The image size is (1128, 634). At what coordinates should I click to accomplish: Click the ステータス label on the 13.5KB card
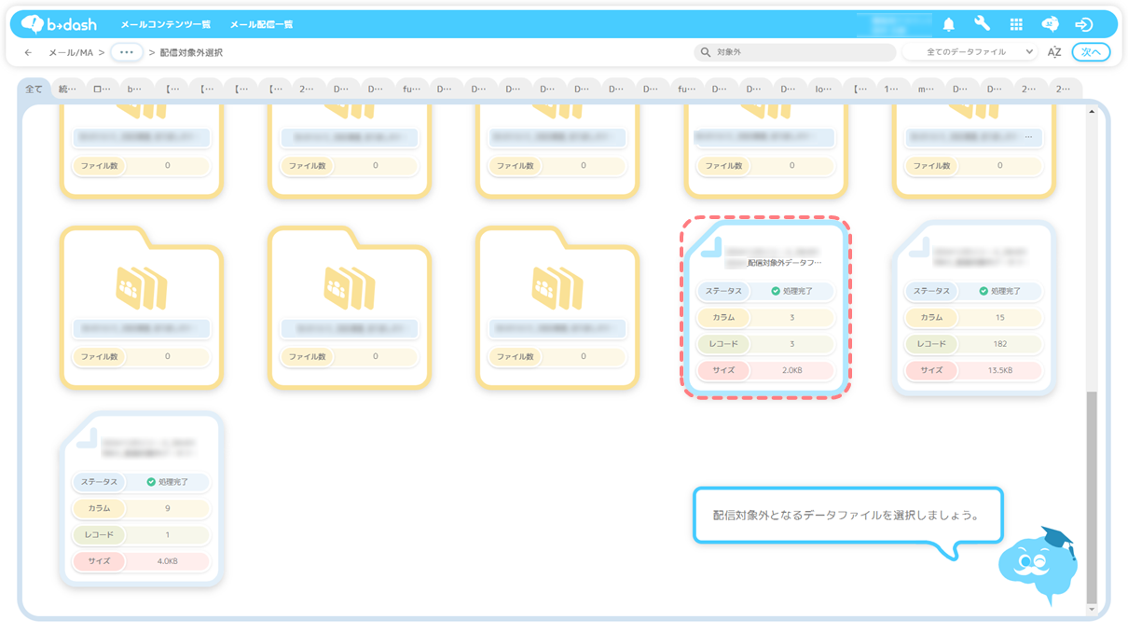click(x=931, y=291)
